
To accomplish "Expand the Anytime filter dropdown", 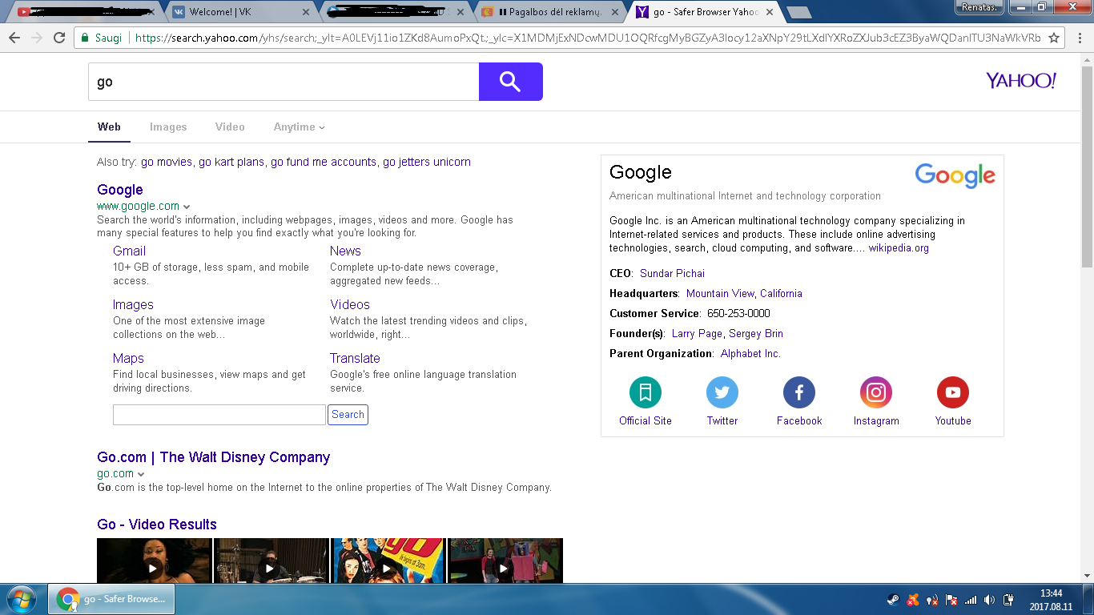I will (300, 127).
